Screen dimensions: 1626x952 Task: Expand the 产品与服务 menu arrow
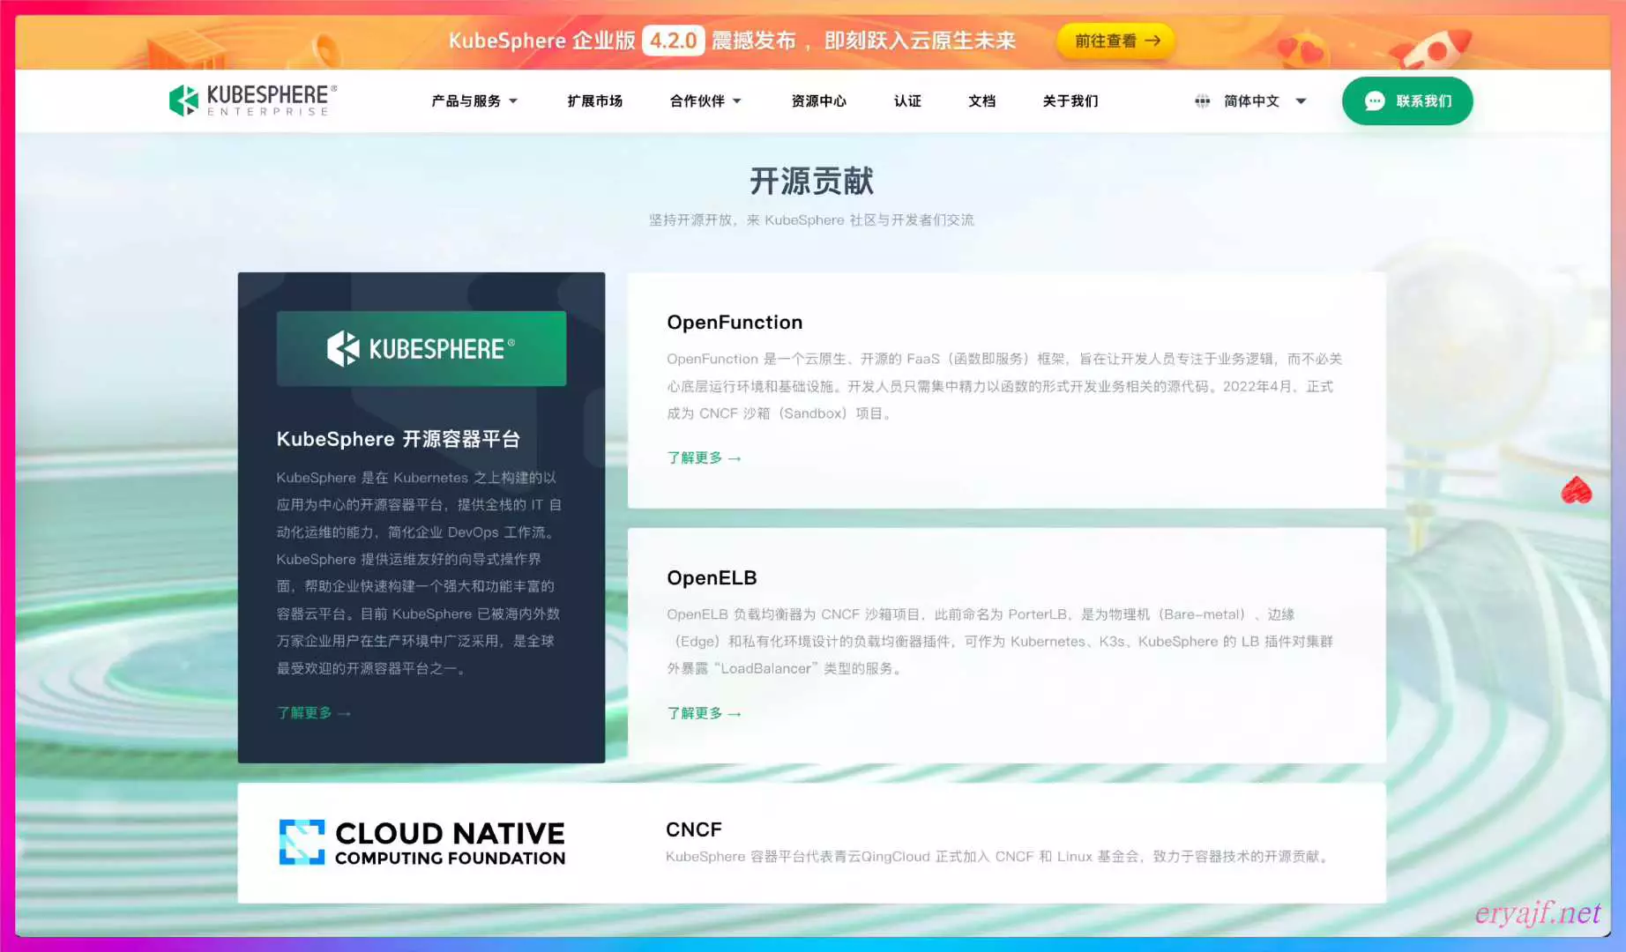pyautogui.click(x=513, y=101)
